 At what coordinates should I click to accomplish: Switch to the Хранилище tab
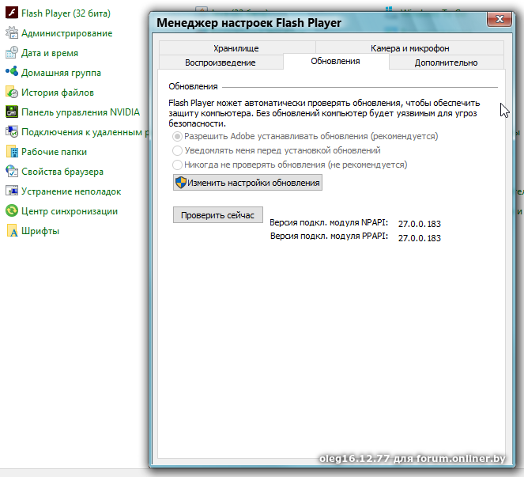(x=237, y=48)
